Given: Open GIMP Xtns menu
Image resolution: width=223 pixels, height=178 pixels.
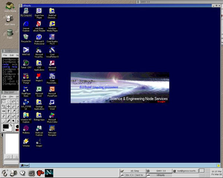Looking at the screenshot, I should click(11, 96).
